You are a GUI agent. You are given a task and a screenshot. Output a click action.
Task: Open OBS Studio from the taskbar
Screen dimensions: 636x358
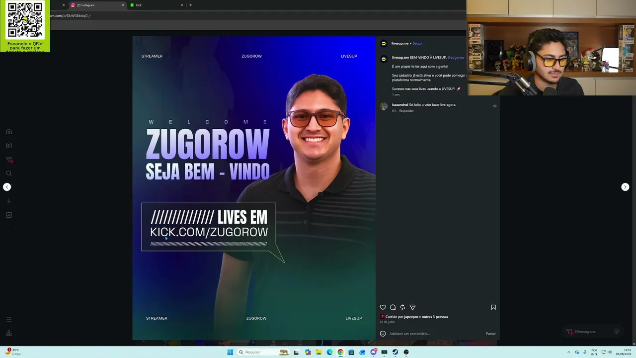pos(406,352)
